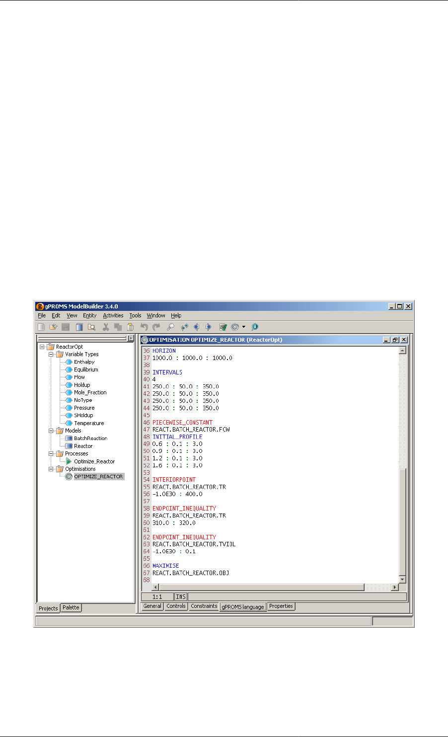Image resolution: width=448 pixels, height=737 pixels.
Task: Open the Window menu
Action: [x=156, y=315]
